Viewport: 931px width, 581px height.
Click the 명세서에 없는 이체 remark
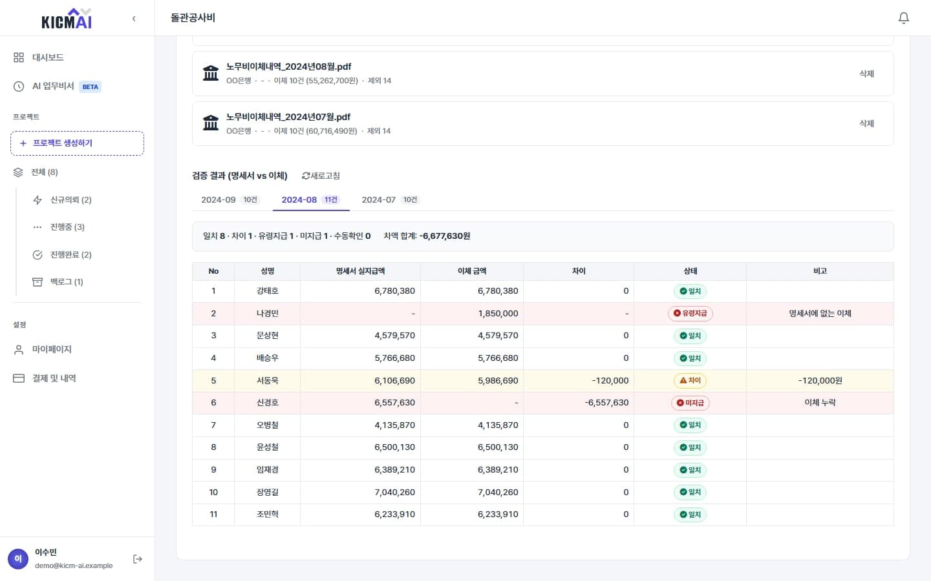(820, 314)
